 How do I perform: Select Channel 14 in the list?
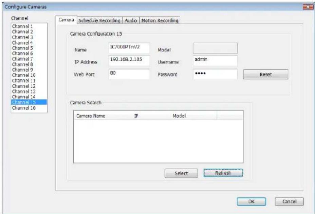click(x=29, y=97)
